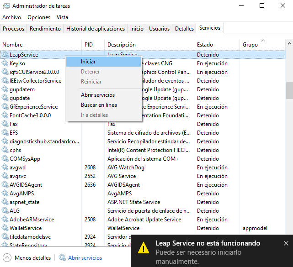
Task: Choose Iniciar in the context menu
Action: click(103, 62)
